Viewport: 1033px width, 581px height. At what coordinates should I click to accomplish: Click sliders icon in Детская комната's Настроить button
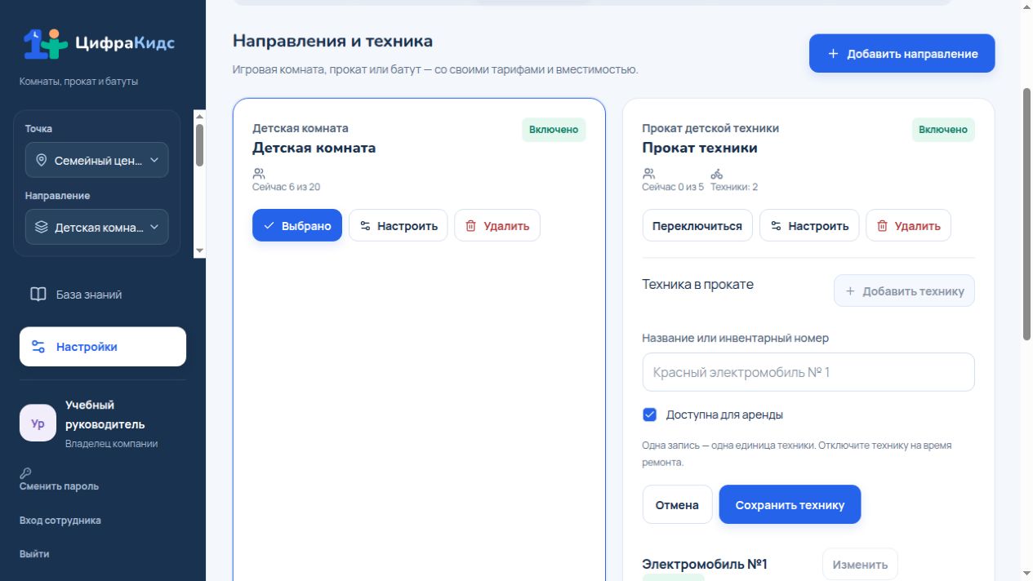pyautogui.click(x=365, y=226)
